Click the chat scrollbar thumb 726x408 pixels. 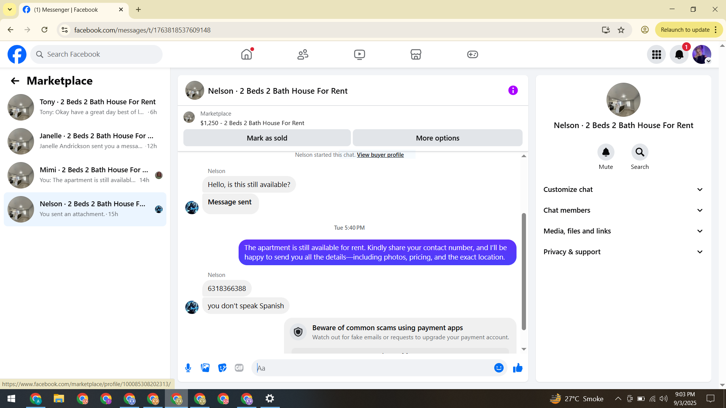pyautogui.click(x=524, y=272)
